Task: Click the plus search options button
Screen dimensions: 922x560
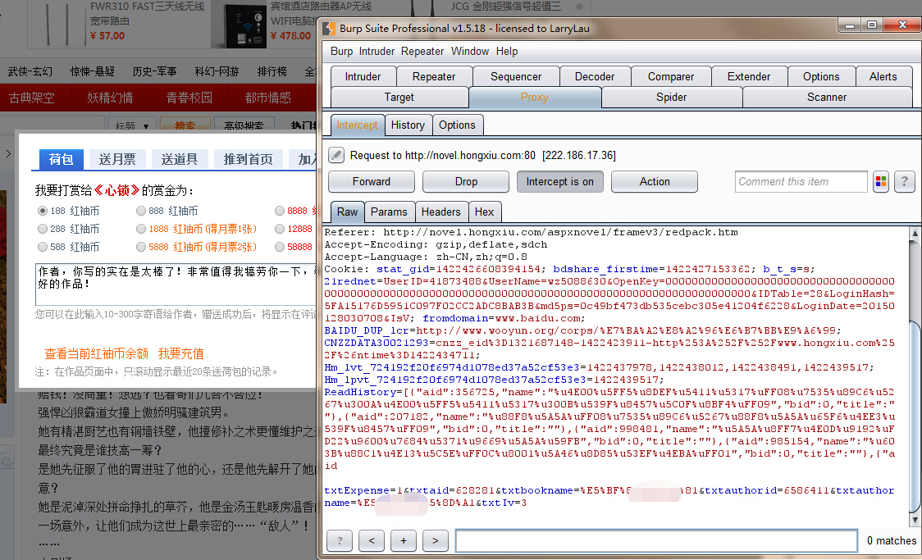Action: coord(404,540)
